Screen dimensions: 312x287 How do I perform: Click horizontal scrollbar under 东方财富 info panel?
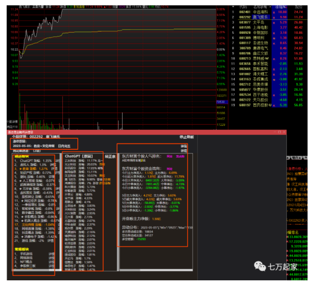[x=156, y=270]
